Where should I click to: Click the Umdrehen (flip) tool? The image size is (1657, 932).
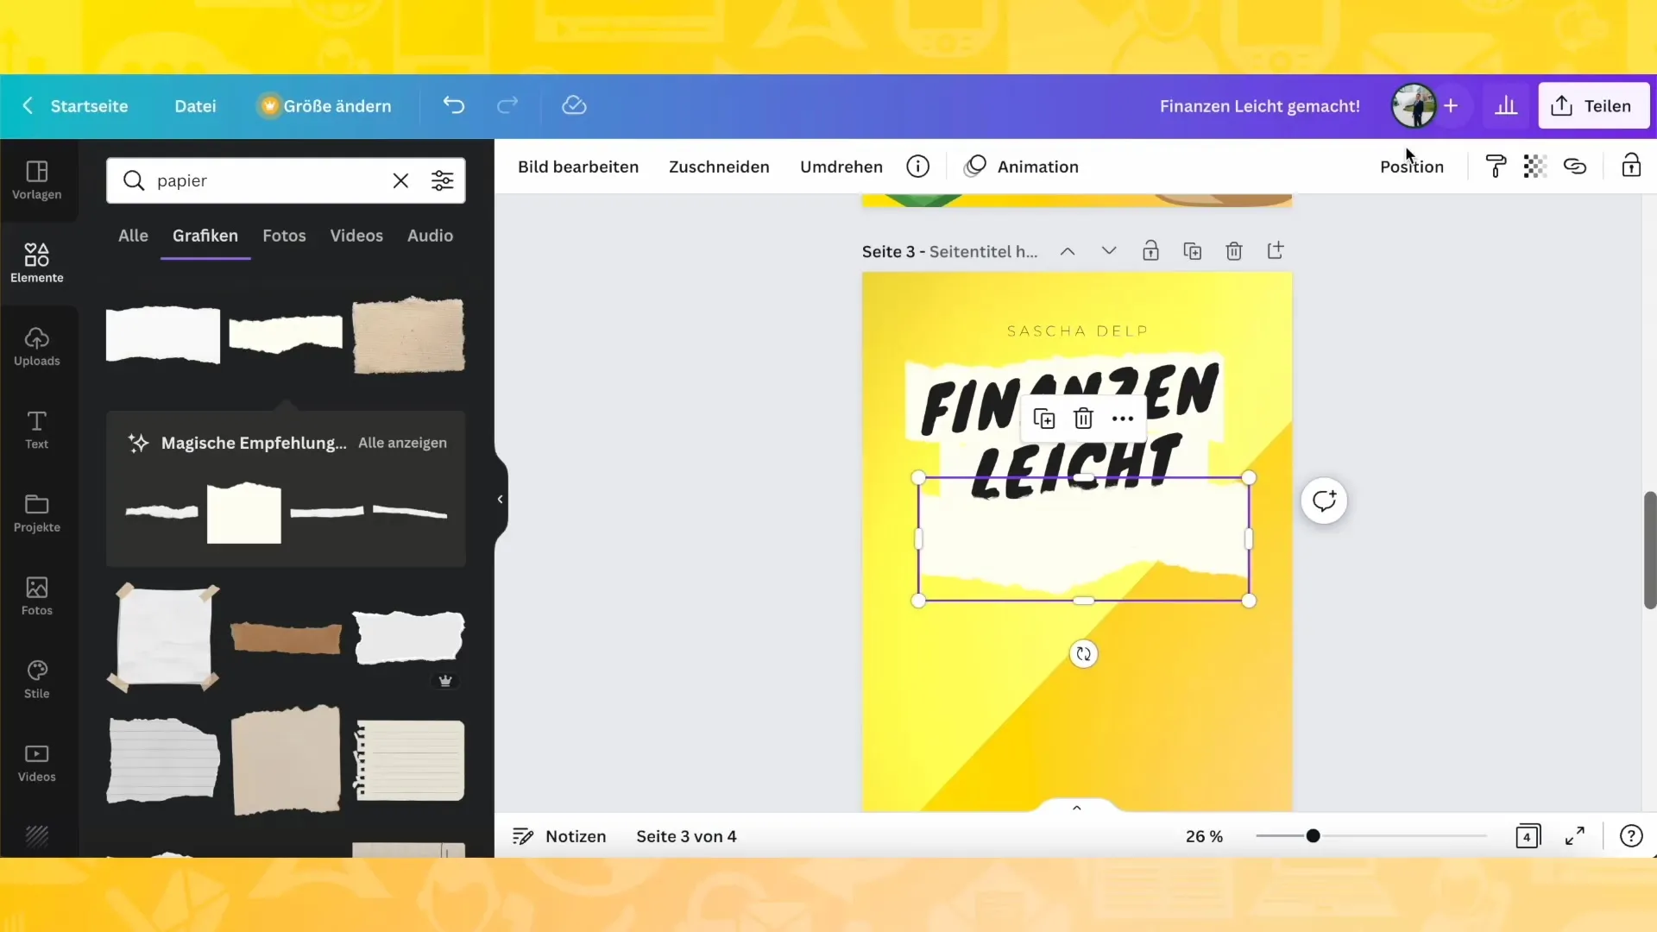[841, 167]
